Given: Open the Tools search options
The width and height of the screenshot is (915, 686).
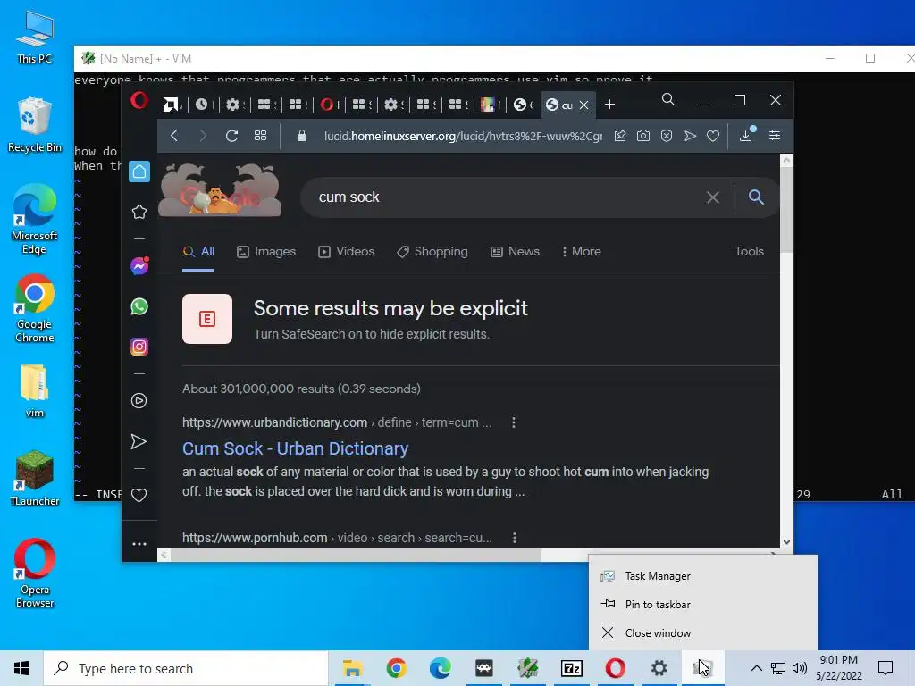Looking at the screenshot, I should click(749, 251).
